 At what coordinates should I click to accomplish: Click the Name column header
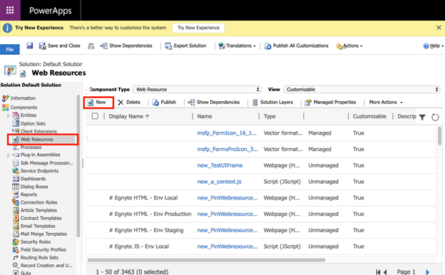205,116
